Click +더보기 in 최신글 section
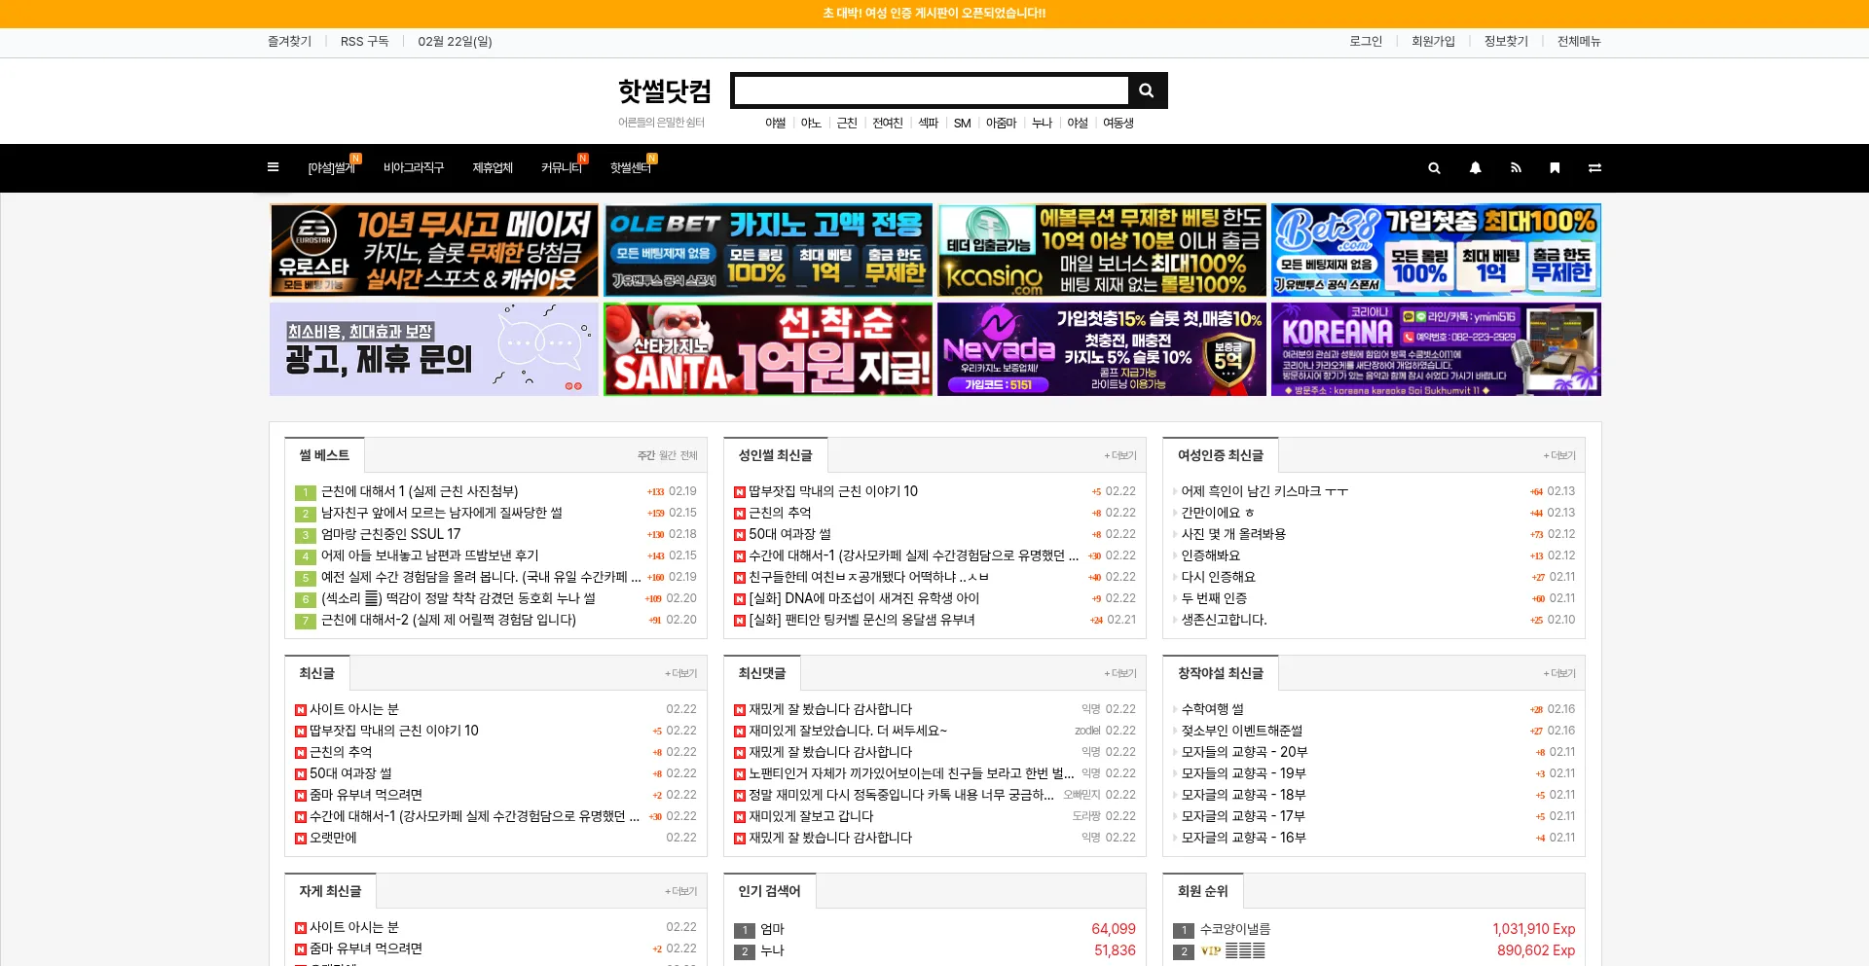The height and width of the screenshot is (966, 1869). (x=681, y=674)
